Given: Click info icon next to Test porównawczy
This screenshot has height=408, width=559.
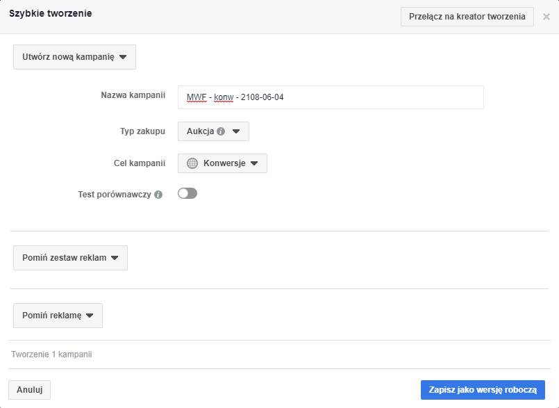Looking at the screenshot, I should pyautogui.click(x=158, y=195).
